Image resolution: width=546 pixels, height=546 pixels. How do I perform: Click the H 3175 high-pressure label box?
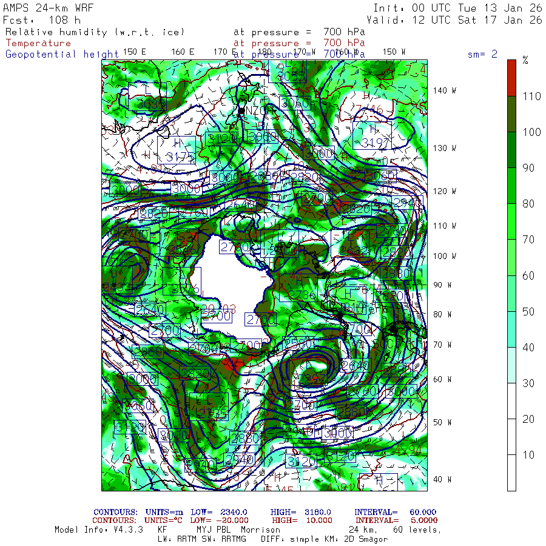(177, 150)
